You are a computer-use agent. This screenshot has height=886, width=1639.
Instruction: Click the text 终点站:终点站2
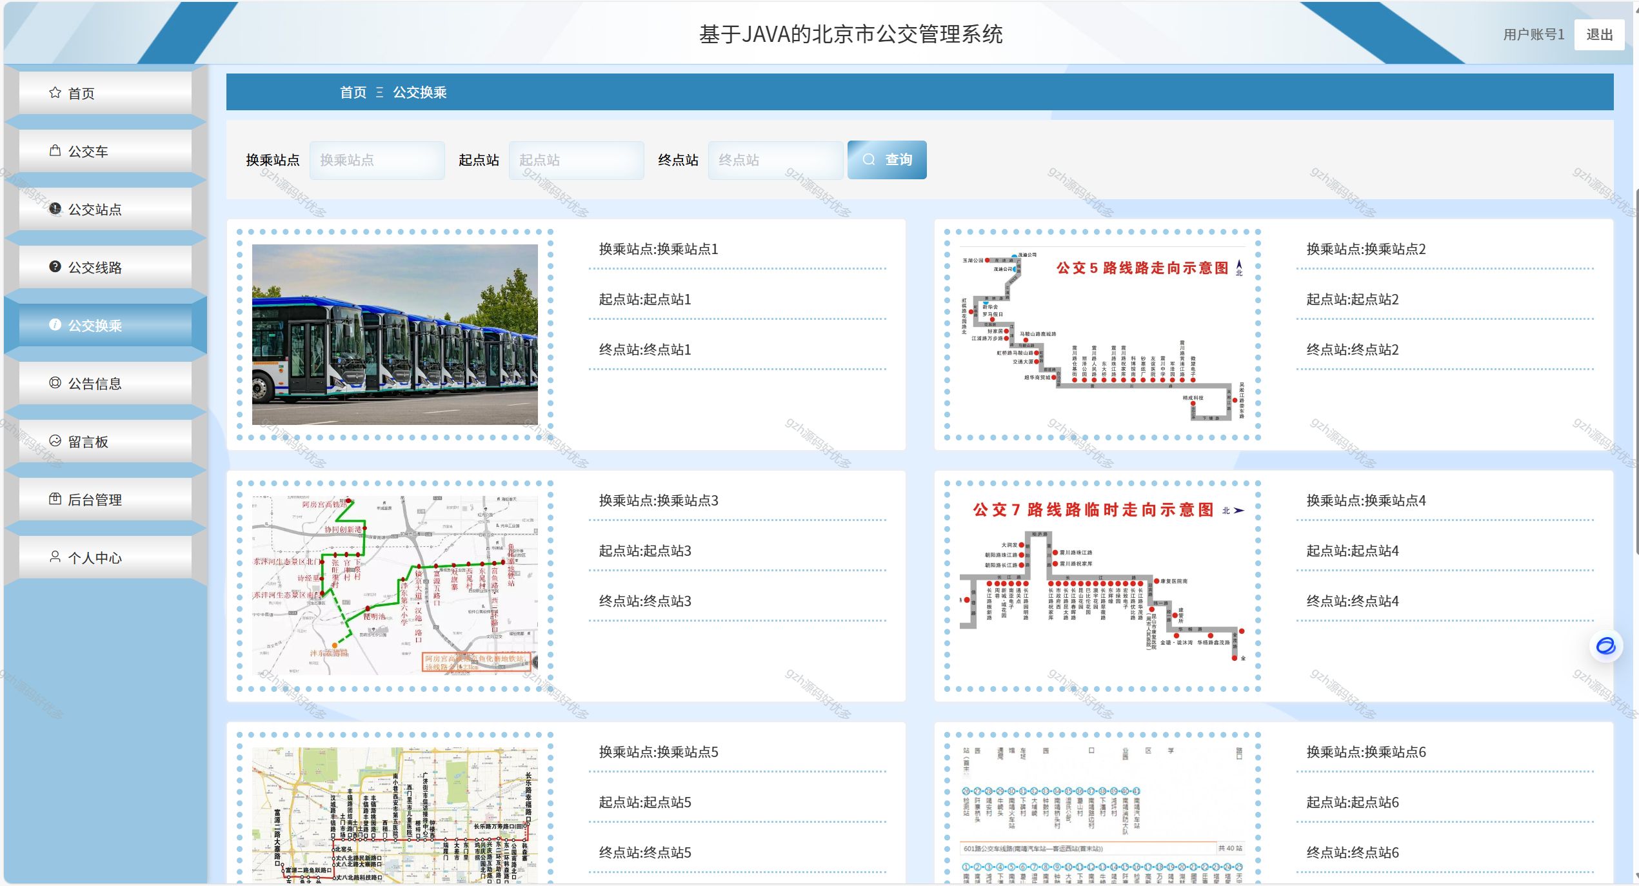(x=1353, y=349)
